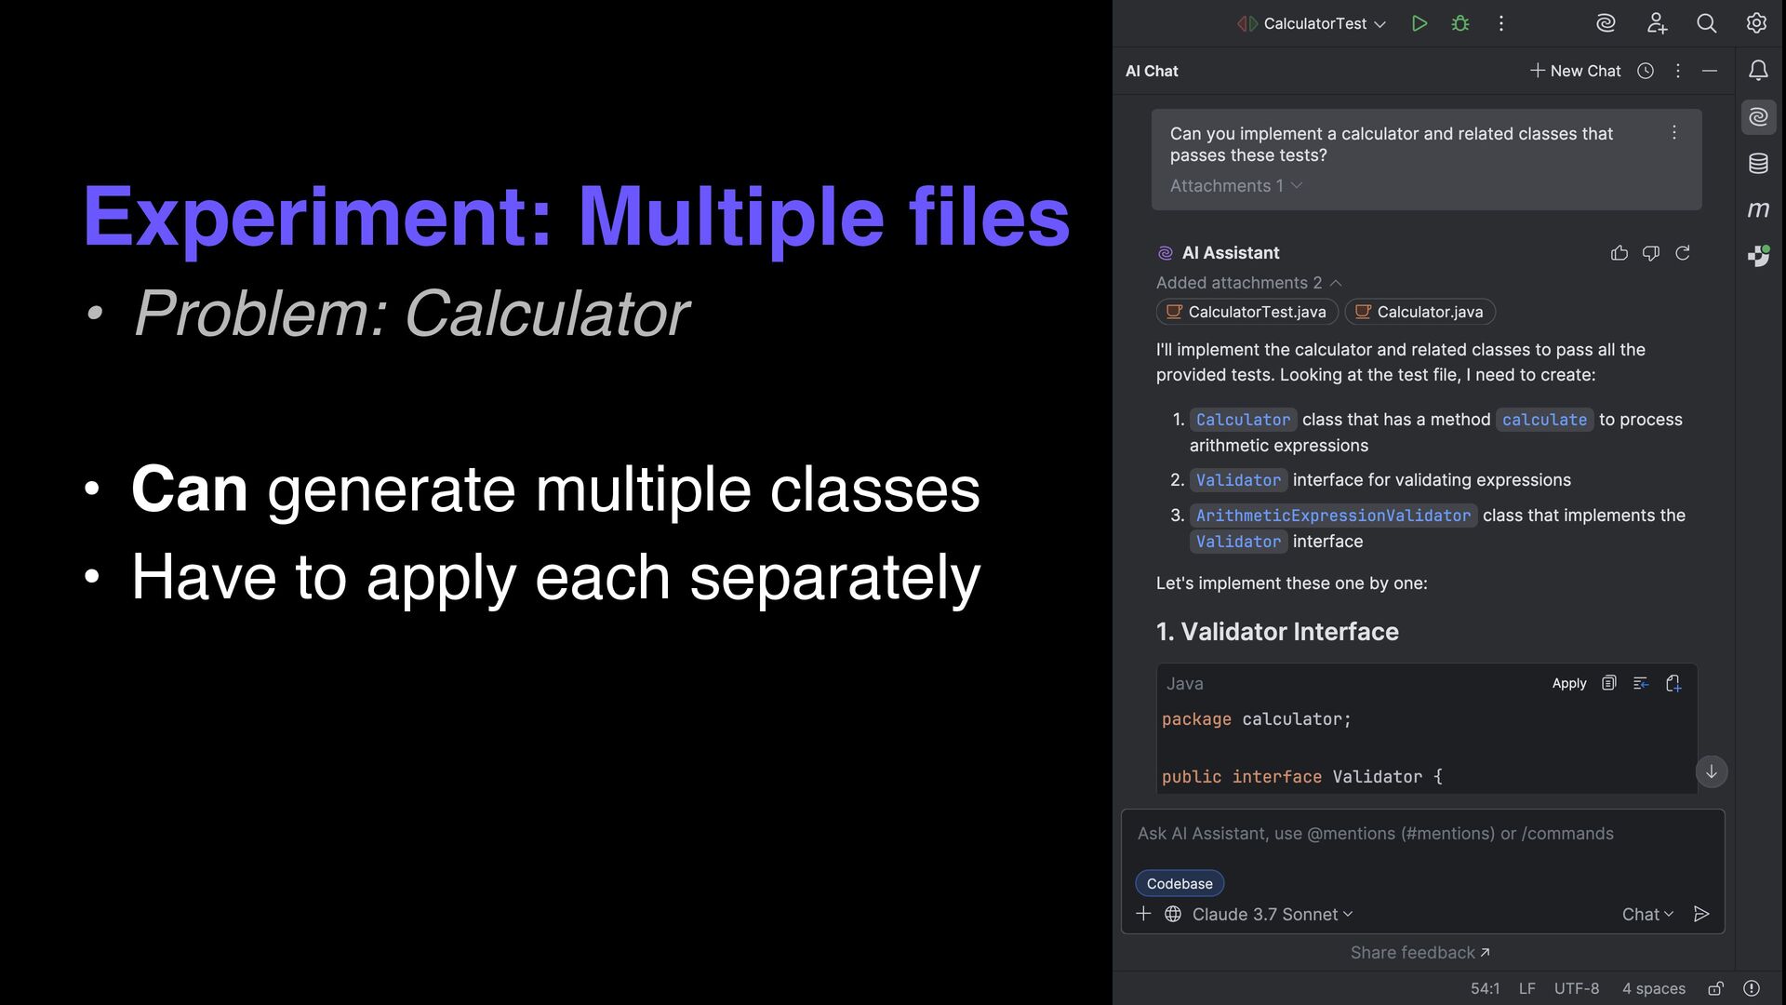Toggle the Codebase context chip

click(x=1180, y=883)
